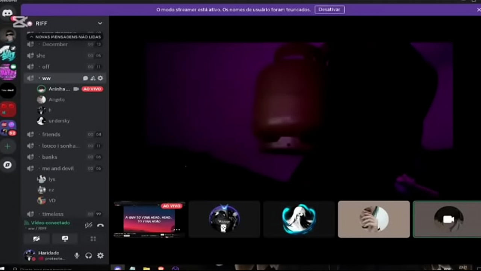The width and height of the screenshot is (481, 271).
Task: Deafen audio with the headphones icon
Action: [89, 256]
